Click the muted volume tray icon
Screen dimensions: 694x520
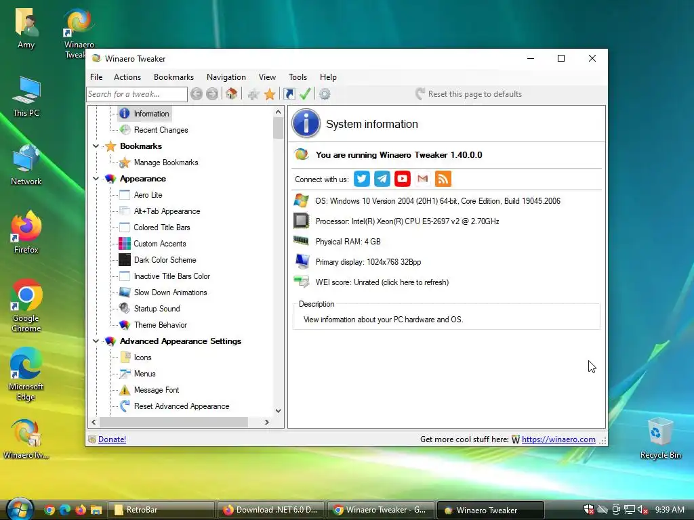tap(642, 510)
